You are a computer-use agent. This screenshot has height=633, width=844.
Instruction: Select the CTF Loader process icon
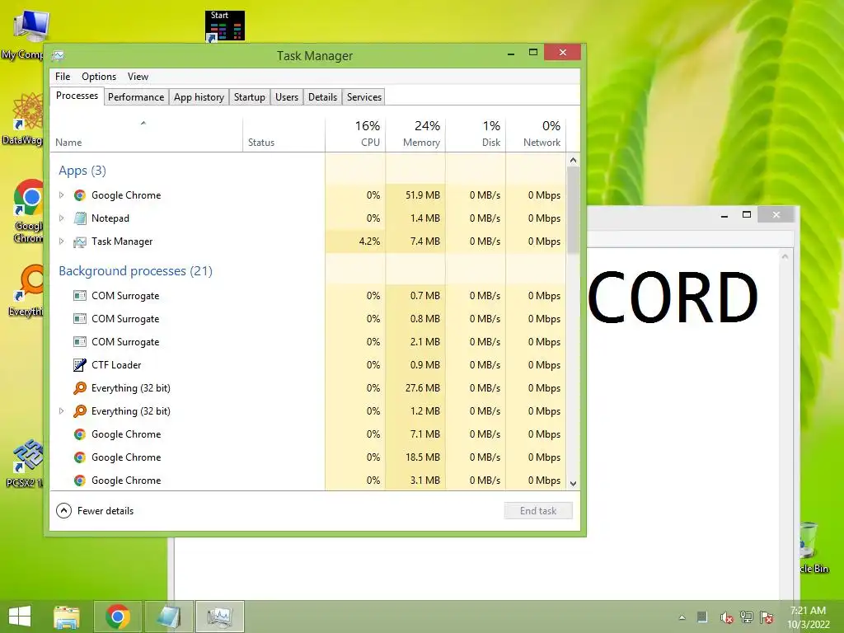pos(80,365)
